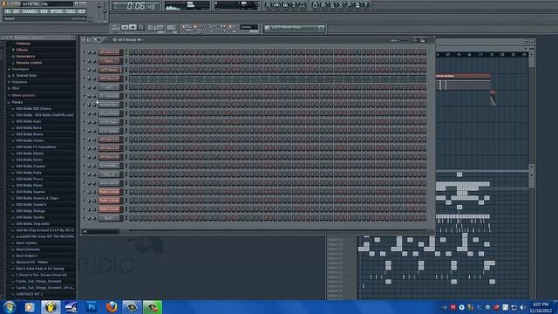Image resolution: width=558 pixels, height=314 pixels.
Task: Expand the Mixer presets folder
Action: [24, 95]
